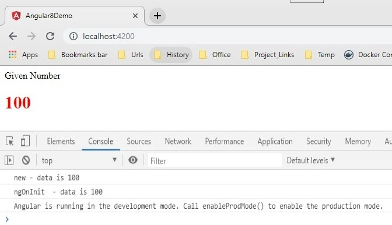The width and height of the screenshot is (392, 225).
Task: Open the History bookmark folder
Action: 171,54
